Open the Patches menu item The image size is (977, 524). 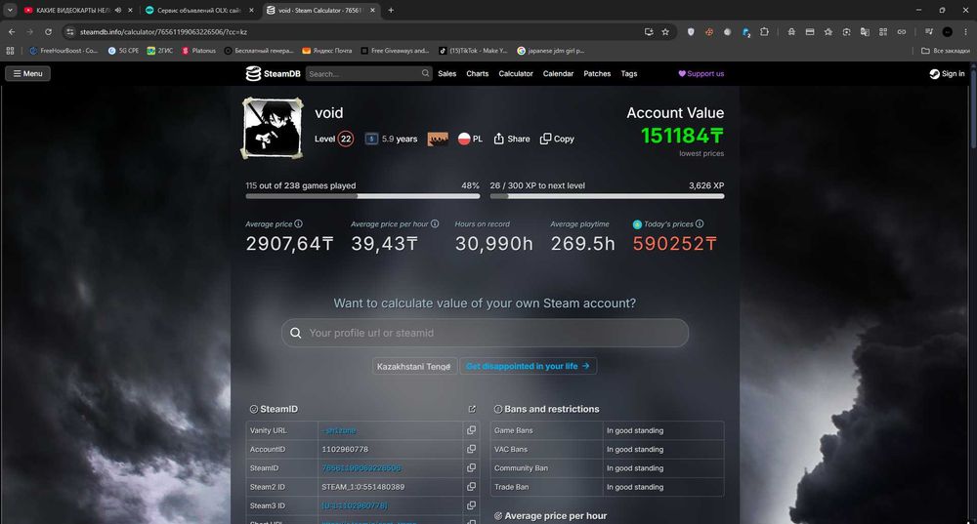597,73
